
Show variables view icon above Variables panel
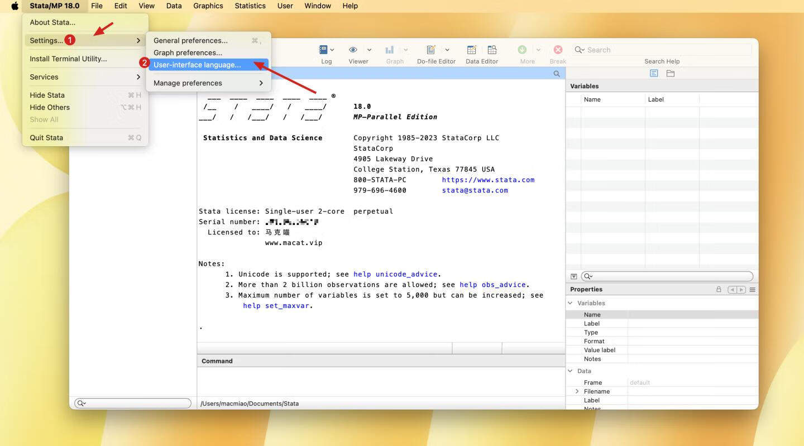coord(654,74)
